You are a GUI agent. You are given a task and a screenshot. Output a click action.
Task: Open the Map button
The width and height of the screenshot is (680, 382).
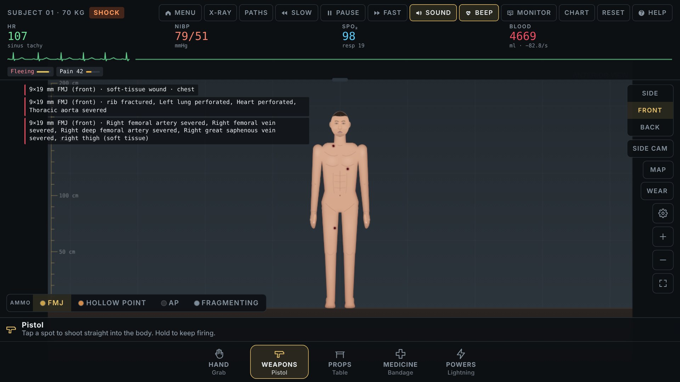click(658, 170)
